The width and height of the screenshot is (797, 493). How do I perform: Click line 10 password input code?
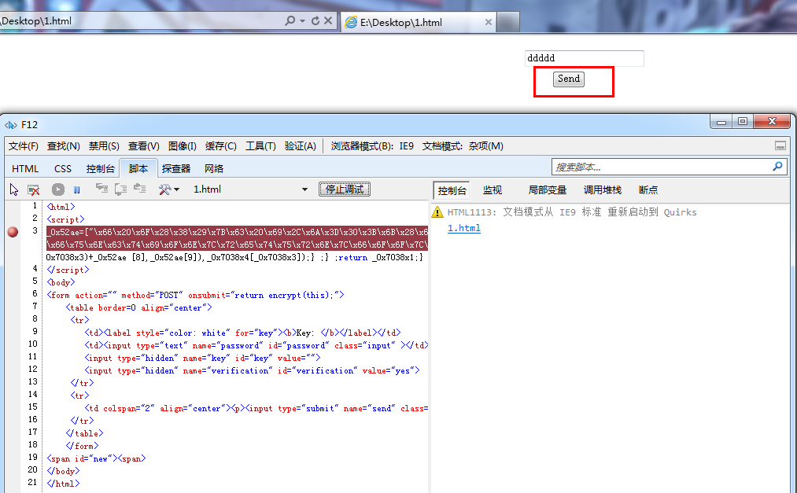256,345
